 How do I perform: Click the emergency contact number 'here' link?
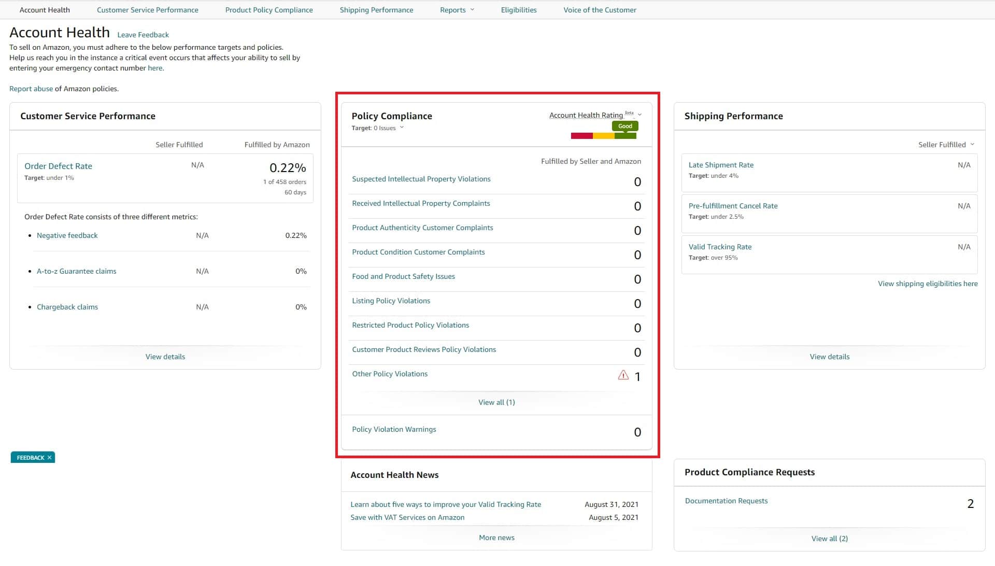pyautogui.click(x=155, y=68)
